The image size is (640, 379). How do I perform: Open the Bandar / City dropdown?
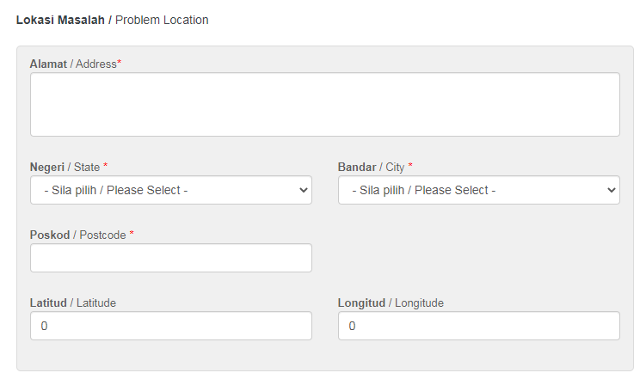[x=479, y=190]
